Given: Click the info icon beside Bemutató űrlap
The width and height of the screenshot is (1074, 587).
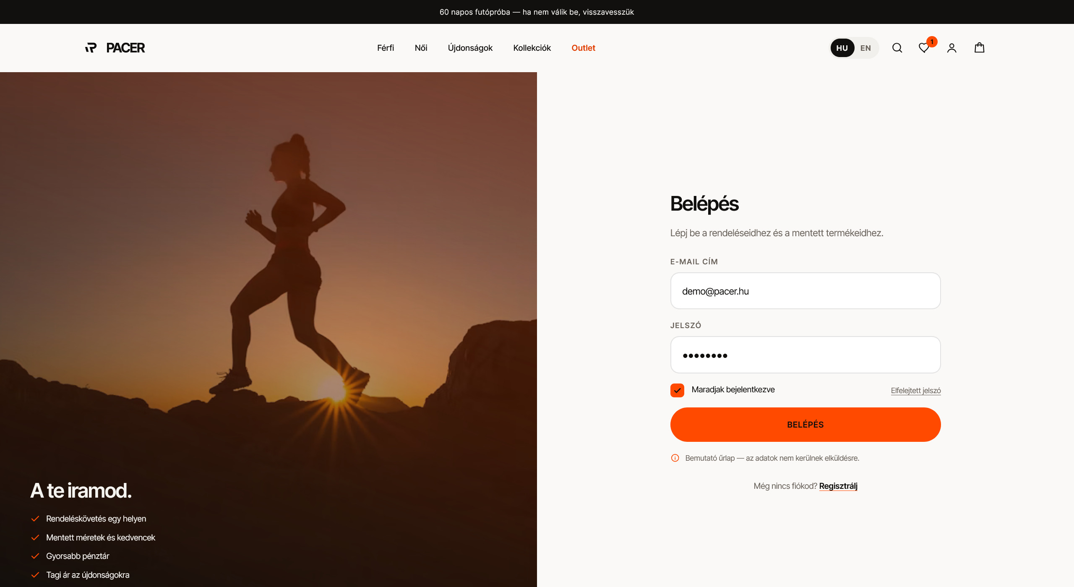Looking at the screenshot, I should pos(675,458).
